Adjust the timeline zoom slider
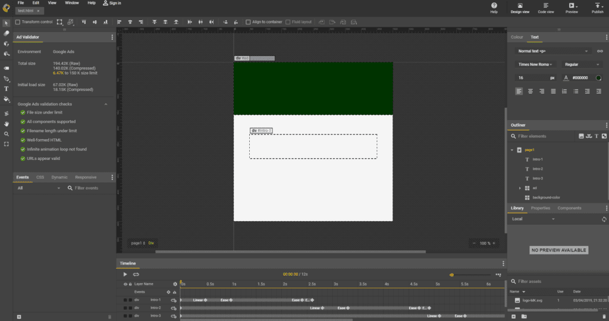 tap(452, 275)
